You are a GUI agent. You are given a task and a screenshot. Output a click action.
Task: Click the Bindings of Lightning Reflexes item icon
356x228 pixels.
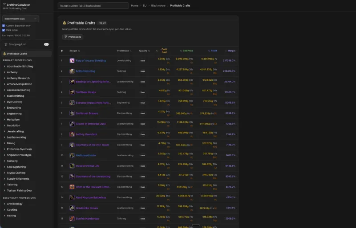pyautogui.click(x=72, y=82)
